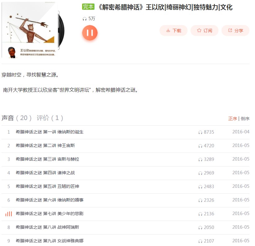The height and width of the screenshot is (246, 255).
Task: Sort tracks by 正序
Action: click(233, 119)
